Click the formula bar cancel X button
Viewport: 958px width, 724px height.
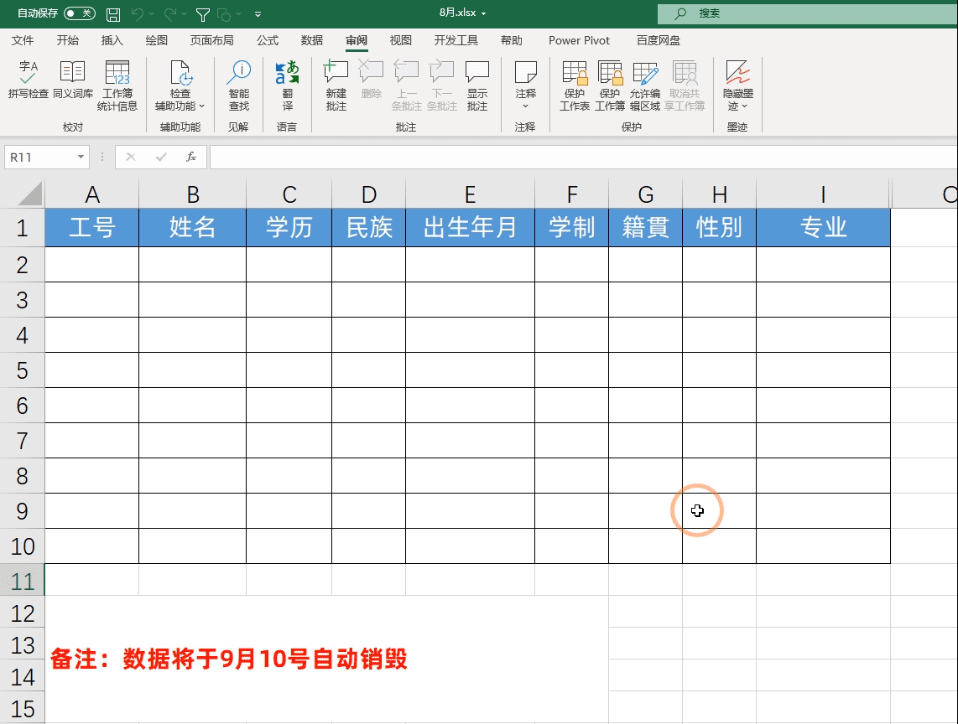coord(131,158)
